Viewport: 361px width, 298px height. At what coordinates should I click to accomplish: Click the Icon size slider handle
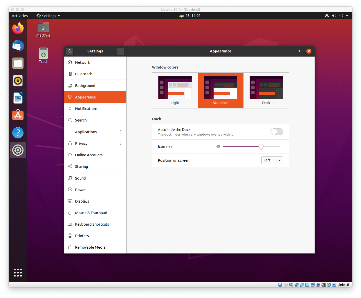261,147
